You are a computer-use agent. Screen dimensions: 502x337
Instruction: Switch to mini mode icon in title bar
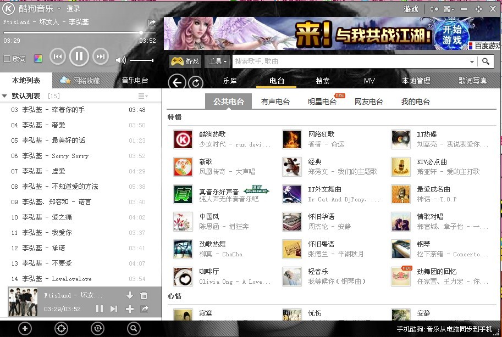pos(434,9)
